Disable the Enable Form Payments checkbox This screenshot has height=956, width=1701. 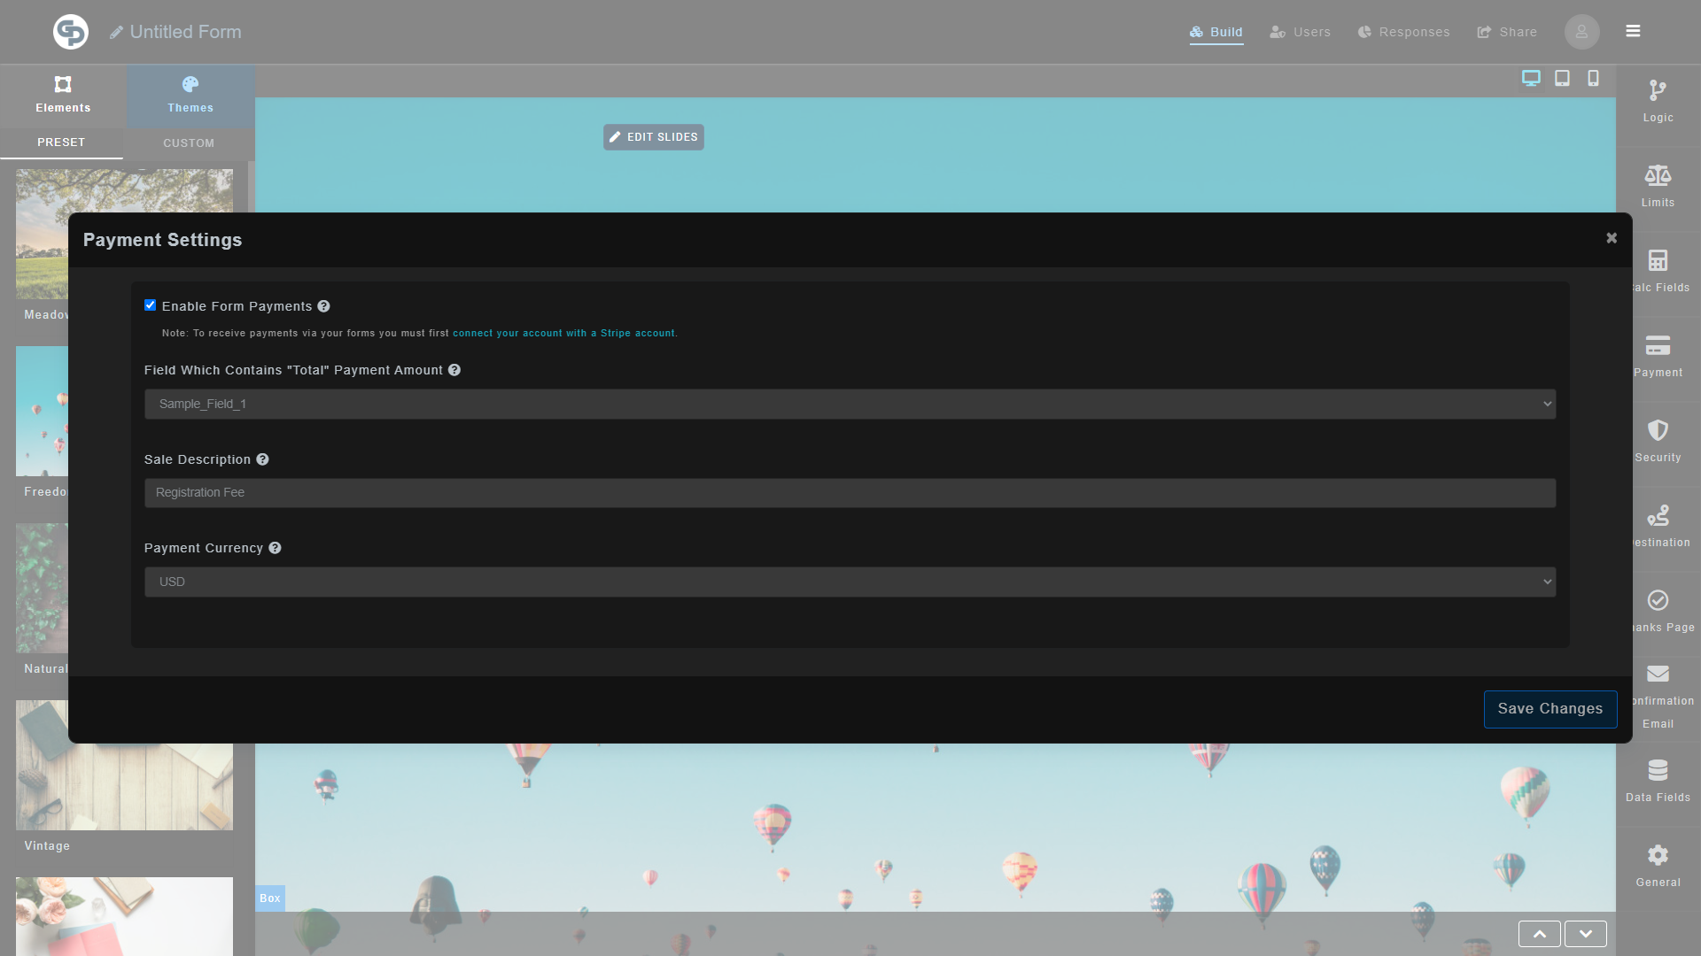pyautogui.click(x=150, y=305)
